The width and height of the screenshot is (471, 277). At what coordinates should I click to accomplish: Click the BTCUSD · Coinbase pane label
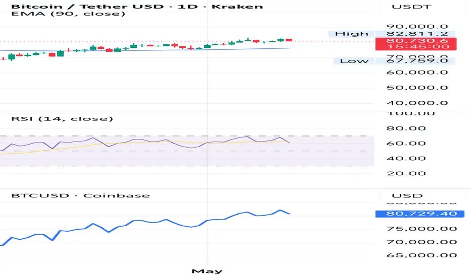[x=80, y=195]
